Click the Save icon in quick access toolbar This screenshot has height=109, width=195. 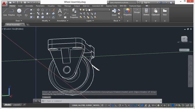[x=18, y=2]
